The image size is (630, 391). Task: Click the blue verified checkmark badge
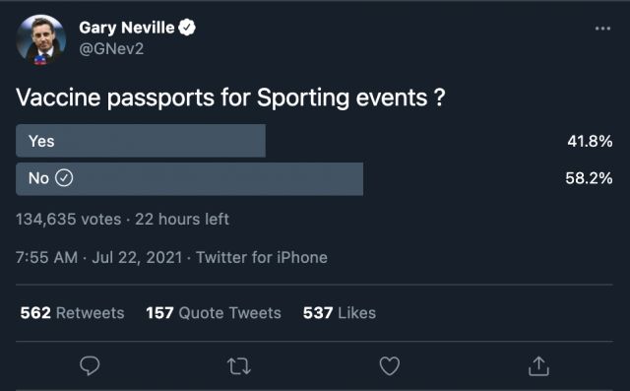[187, 28]
